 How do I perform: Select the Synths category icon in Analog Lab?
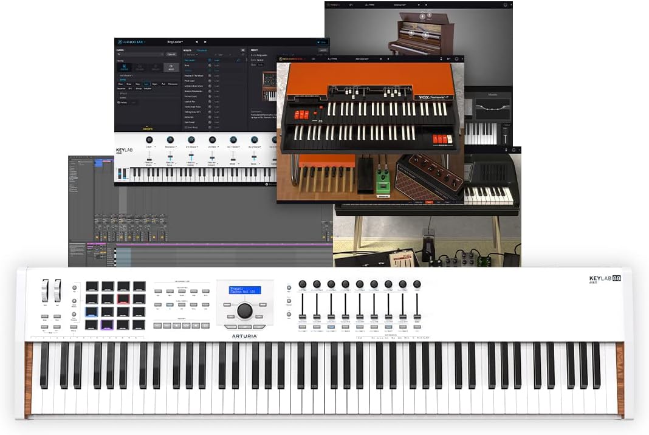coord(124,67)
